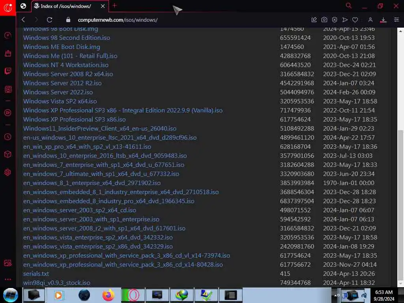The width and height of the screenshot is (404, 303).
Task: Open en_windows_7_ultimate_with_sp1 iso link
Action: point(101,174)
